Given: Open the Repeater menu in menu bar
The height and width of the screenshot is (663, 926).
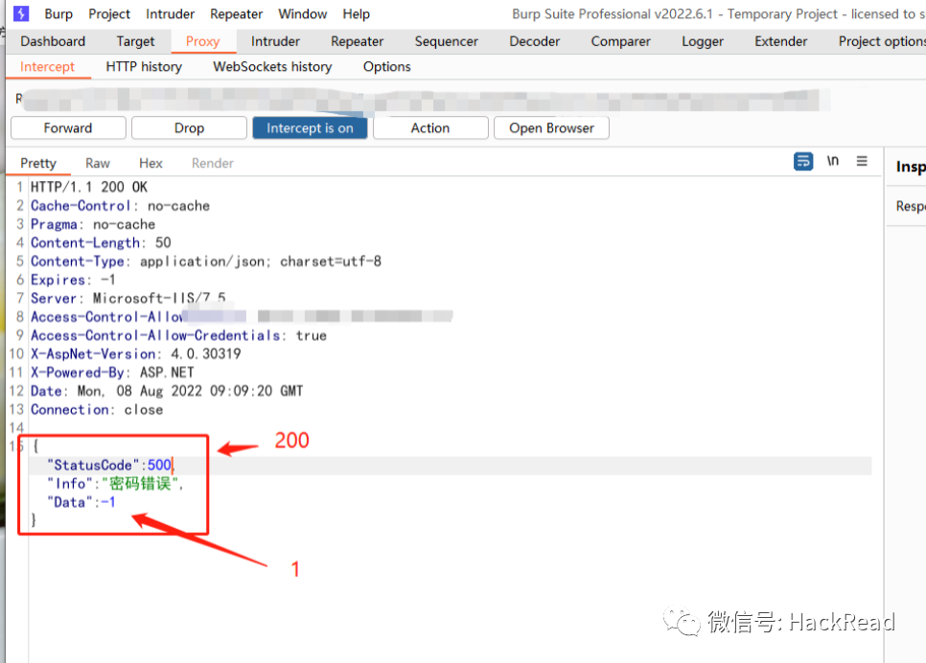Looking at the screenshot, I should (x=236, y=13).
